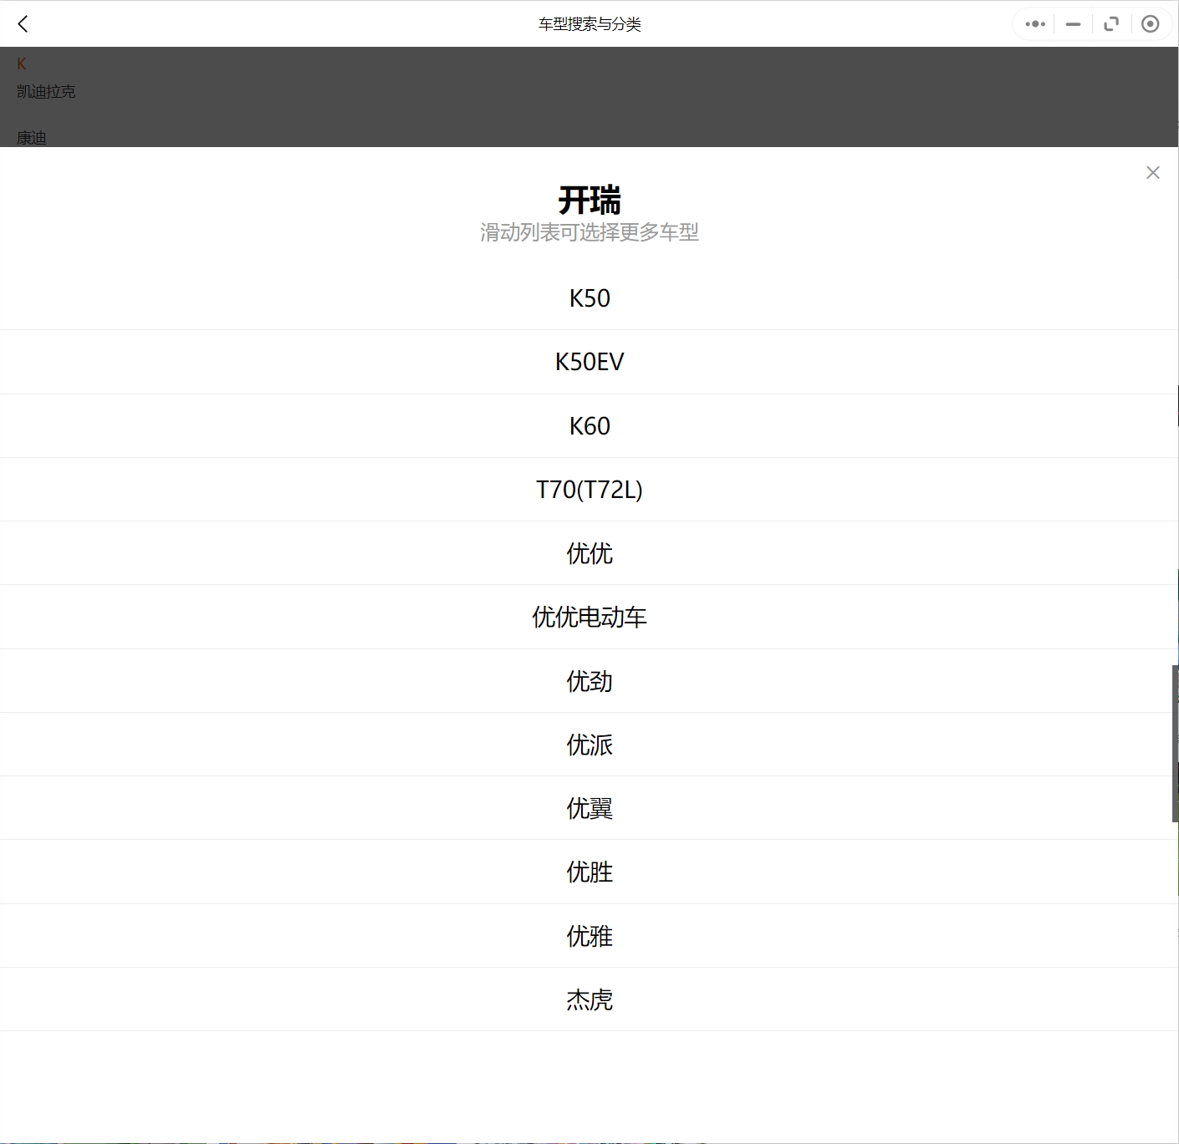Click the 优派 entry
This screenshot has width=1179, height=1144.
pyautogui.click(x=589, y=745)
